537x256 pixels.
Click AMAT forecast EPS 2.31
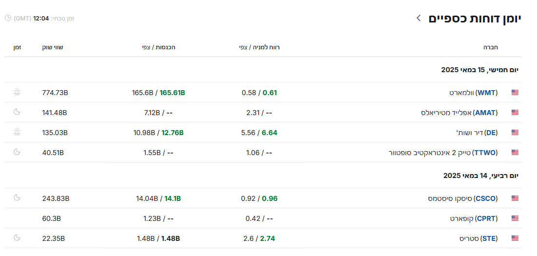253,113
